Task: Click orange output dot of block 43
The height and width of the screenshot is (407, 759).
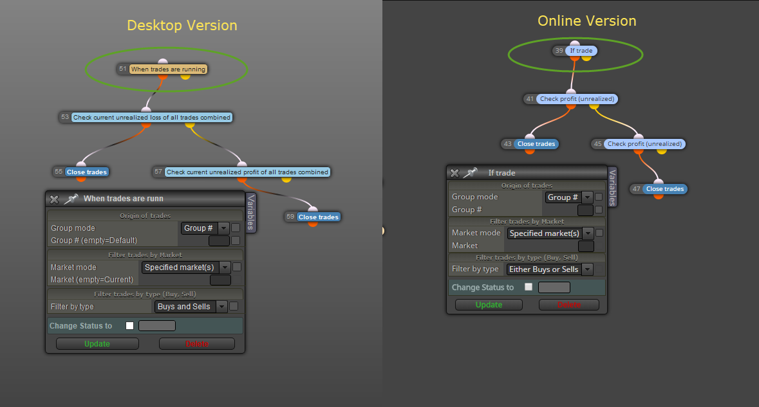Action: pos(530,151)
